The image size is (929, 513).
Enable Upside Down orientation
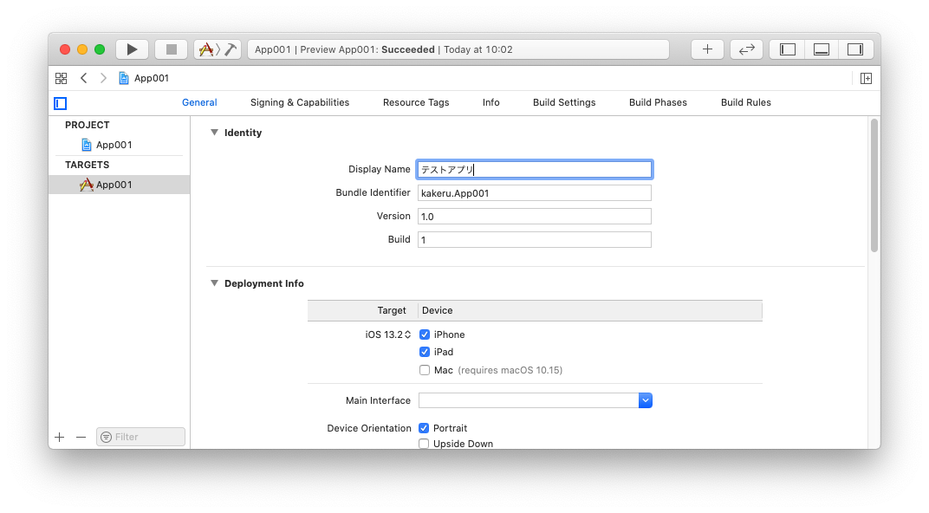tap(424, 444)
